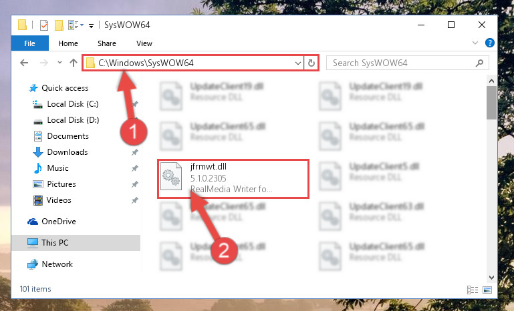Click New Folder icon in title bar
The image size is (514, 311).
pyautogui.click(x=59, y=25)
